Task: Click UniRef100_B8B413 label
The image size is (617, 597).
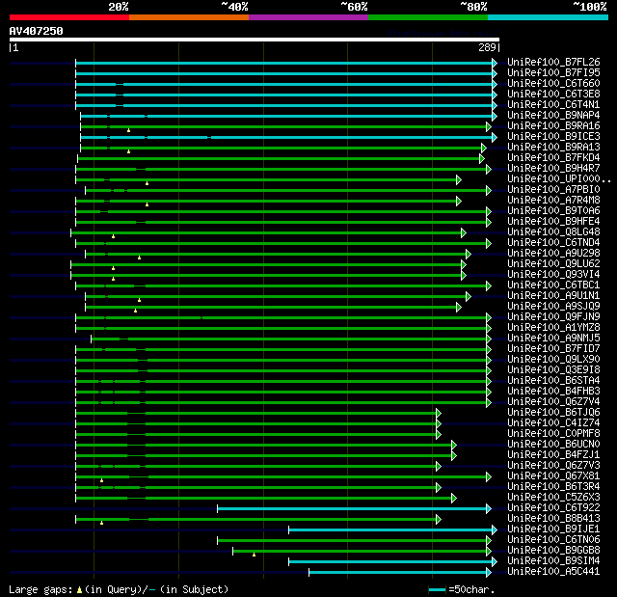Action: point(553,519)
